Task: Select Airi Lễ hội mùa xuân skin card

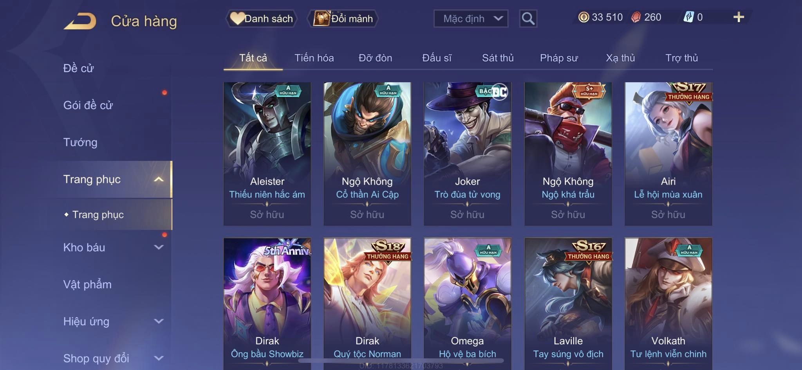Action: point(668,154)
